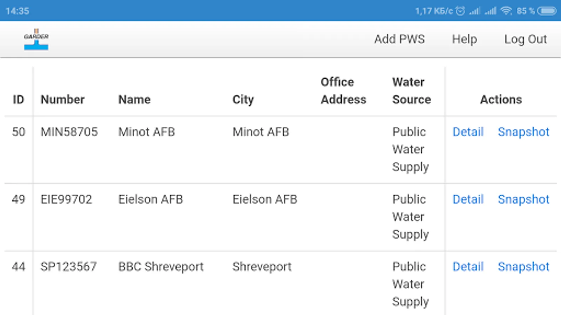Open Snapshot for Minot AFB
Screen dimensions: 561x315
(x=523, y=132)
